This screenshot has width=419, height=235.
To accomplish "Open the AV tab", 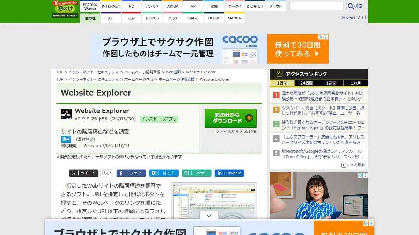I will [193, 6].
